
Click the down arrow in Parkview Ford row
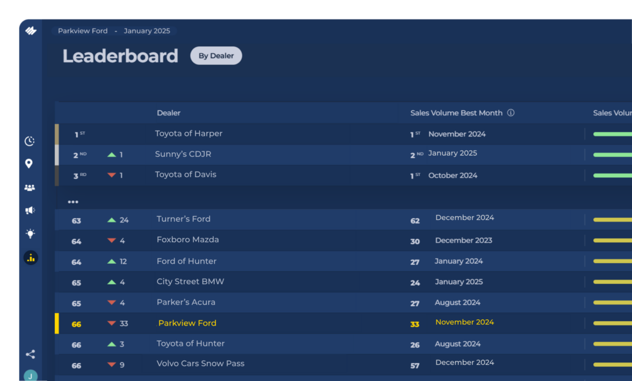click(x=112, y=324)
